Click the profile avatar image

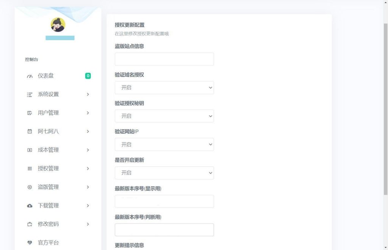[58, 25]
